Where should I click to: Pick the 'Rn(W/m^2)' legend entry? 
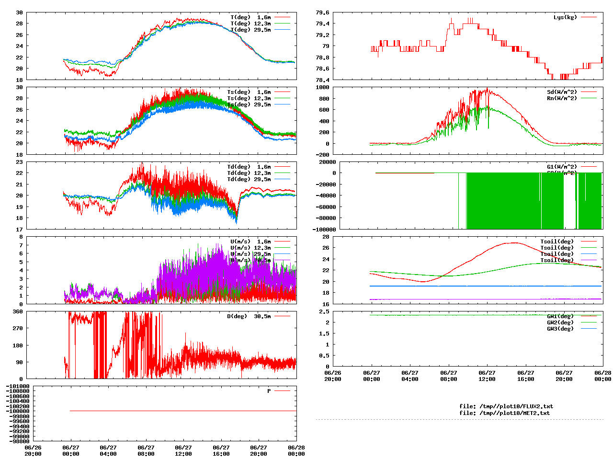tap(562, 98)
